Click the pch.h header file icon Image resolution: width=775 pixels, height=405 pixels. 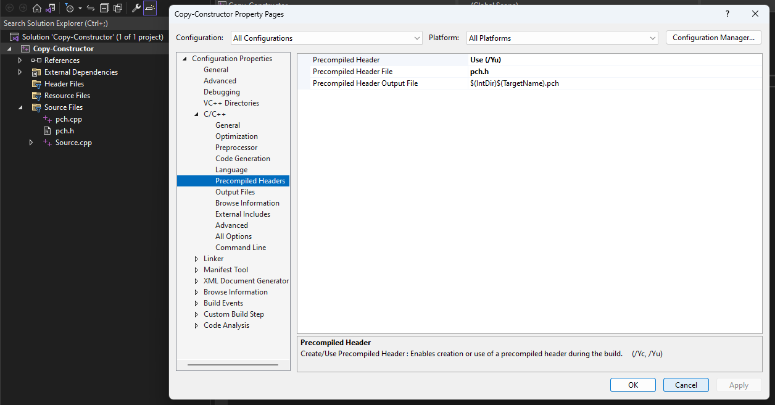click(x=48, y=131)
